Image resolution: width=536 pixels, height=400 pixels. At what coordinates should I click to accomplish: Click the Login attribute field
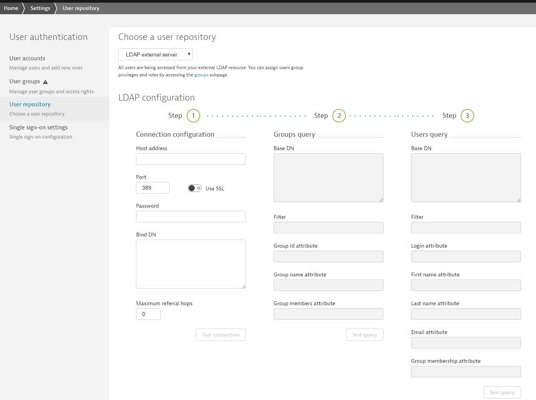tap(466, 256)
